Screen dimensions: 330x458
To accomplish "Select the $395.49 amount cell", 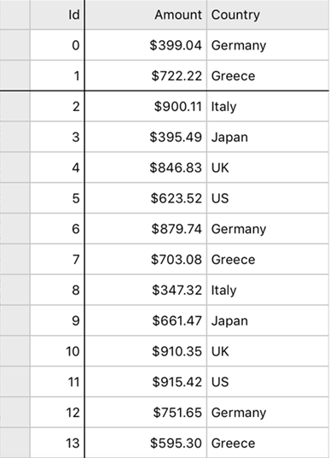I will click(146, 137).
